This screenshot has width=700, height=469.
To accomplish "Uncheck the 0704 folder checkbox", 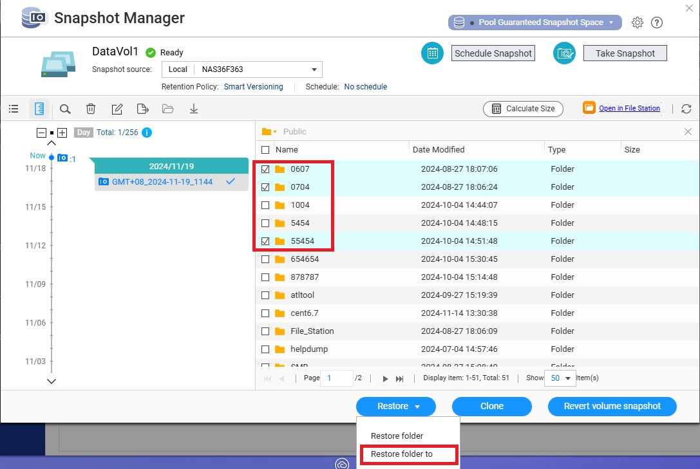I will (x=265, y=187).
